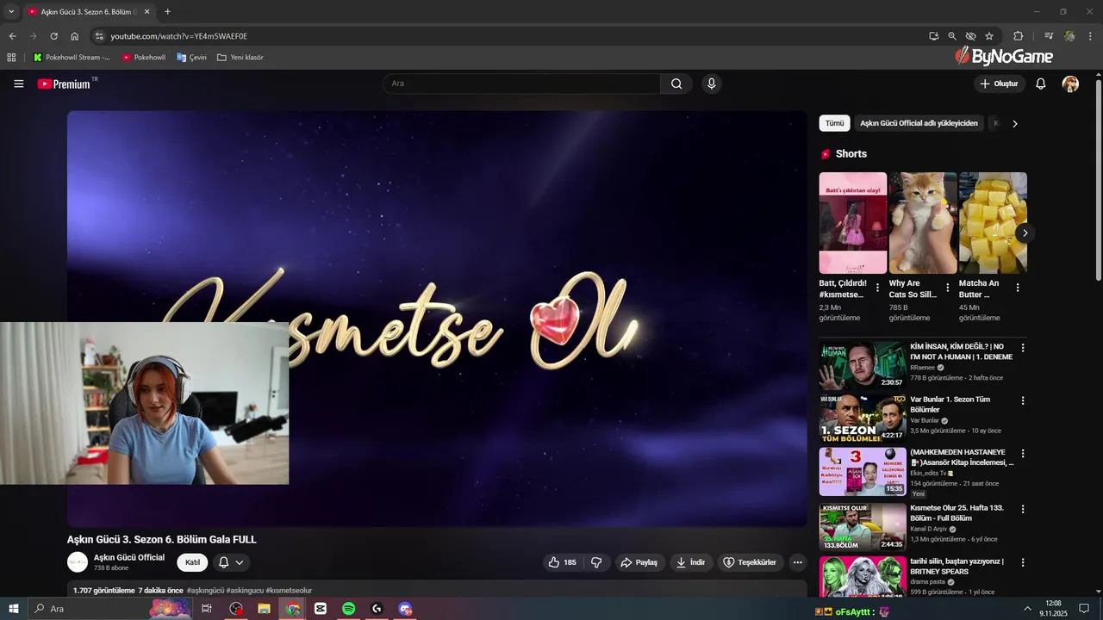The image size is (1103, 620).
Task: Open the #aşkıngücü hashtag
Action: click(x=205, y=591)
